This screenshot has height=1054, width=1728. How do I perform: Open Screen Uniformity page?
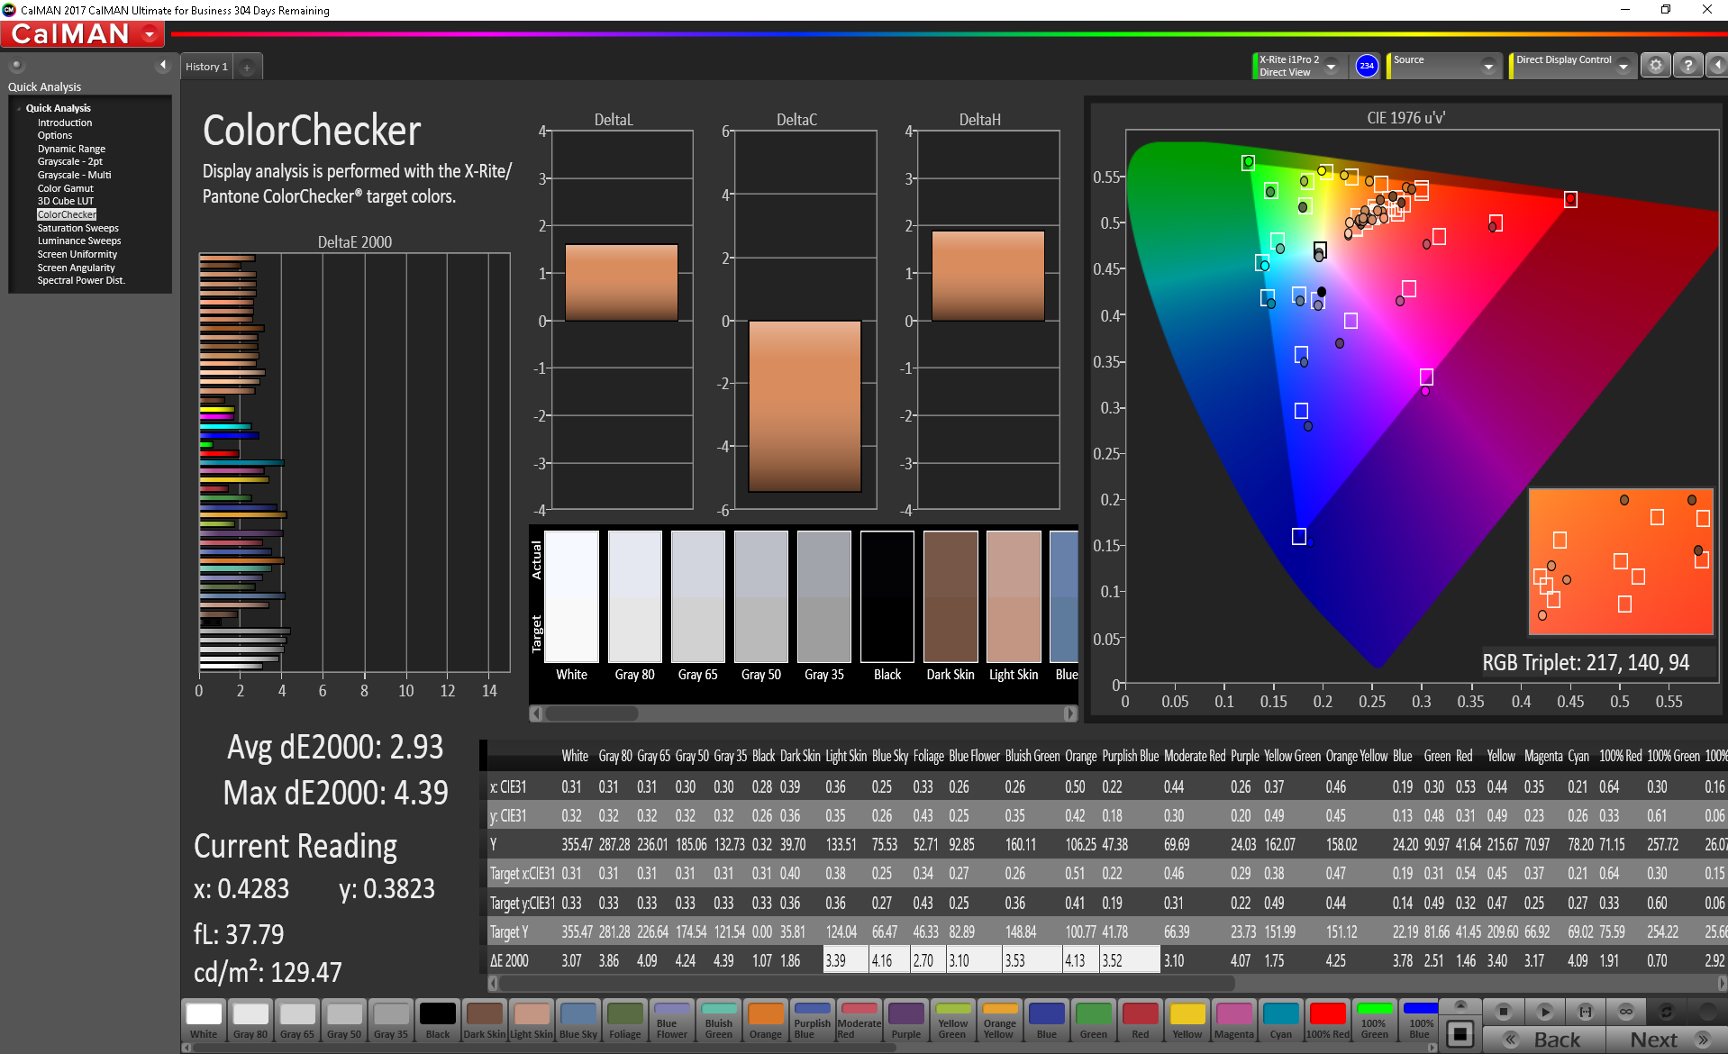77,254
